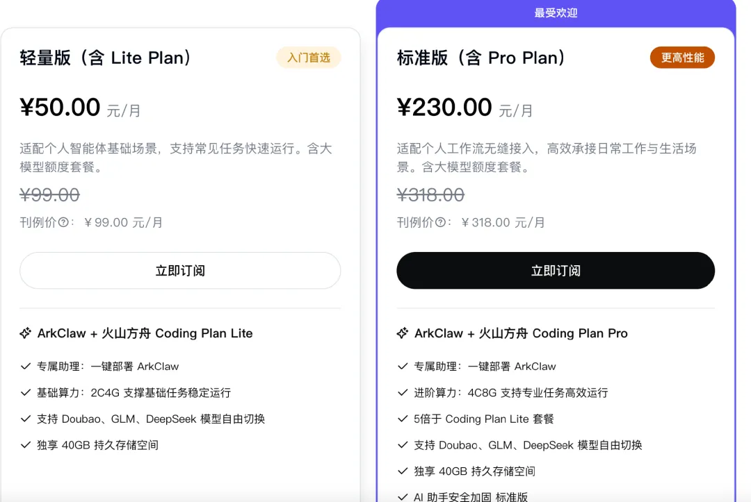Click the ¥230.00 price on Pro plan
This screenshot has height=502, width=751.
pyautogui.click(x=444, y=108)
